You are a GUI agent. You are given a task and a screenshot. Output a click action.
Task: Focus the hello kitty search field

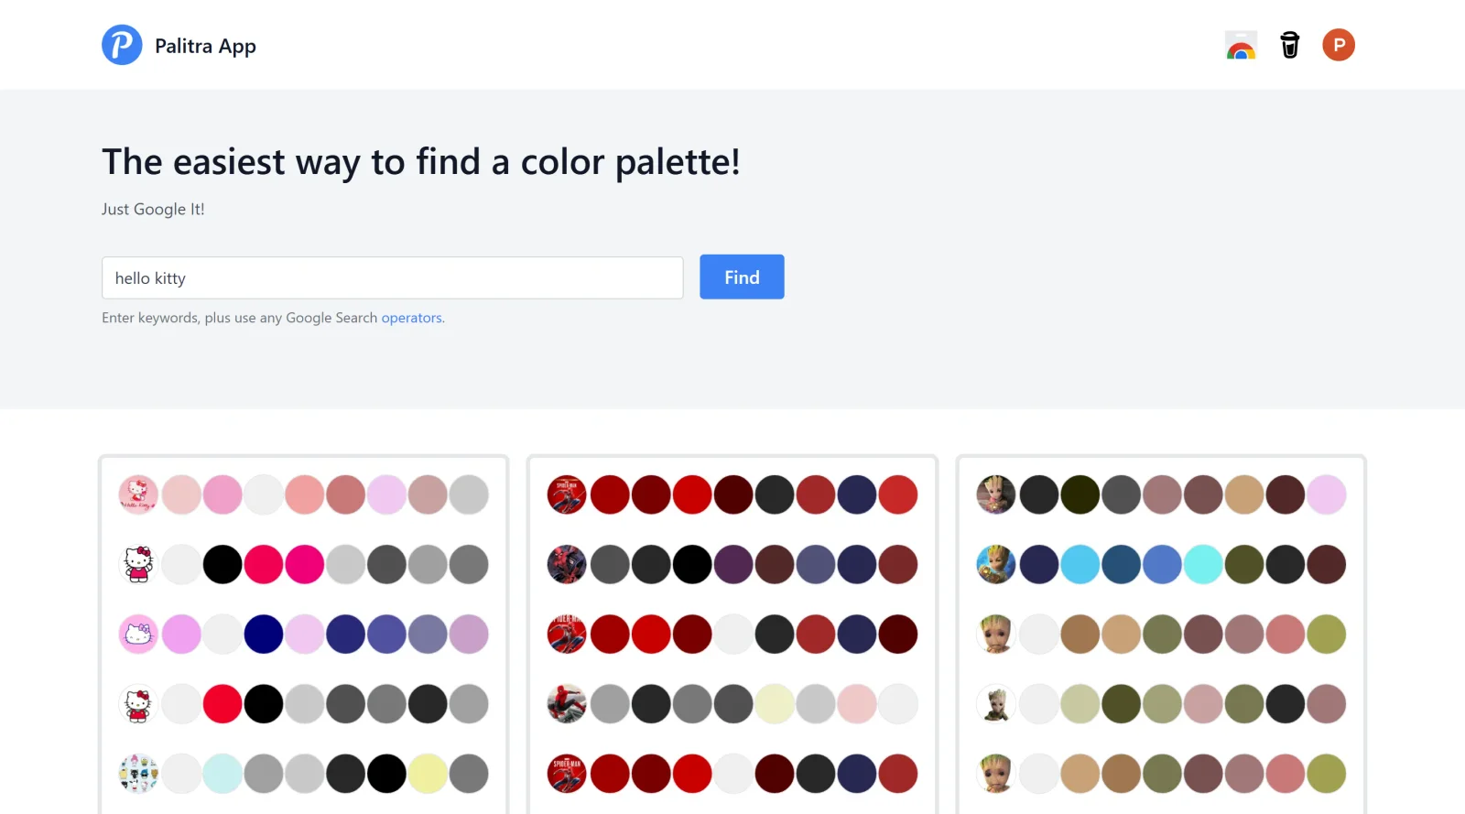(x=392, y=277)
